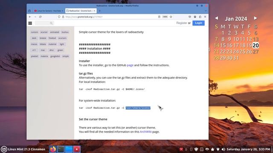Click the red screen recorder taskbar icon
Image resolution: width=273 pixels, height=153 pixels.
[x=77, y=149]
